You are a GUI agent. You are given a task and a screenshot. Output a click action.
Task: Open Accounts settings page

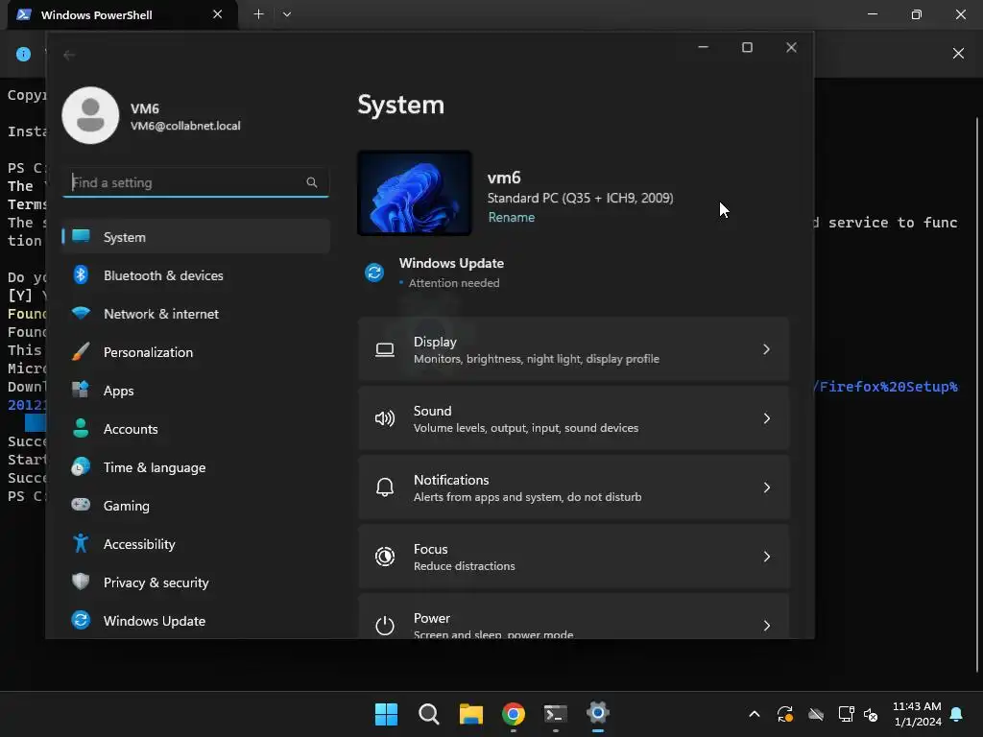(196, 429)
